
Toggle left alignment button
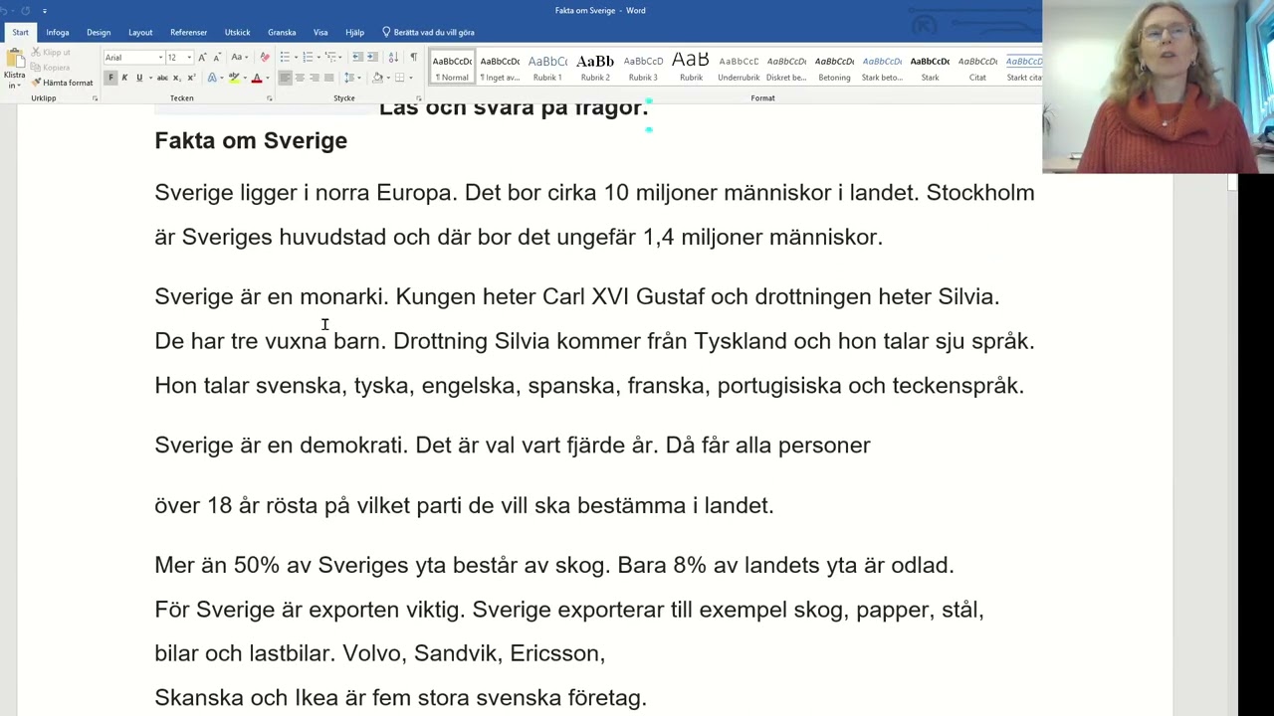point(285,78)
